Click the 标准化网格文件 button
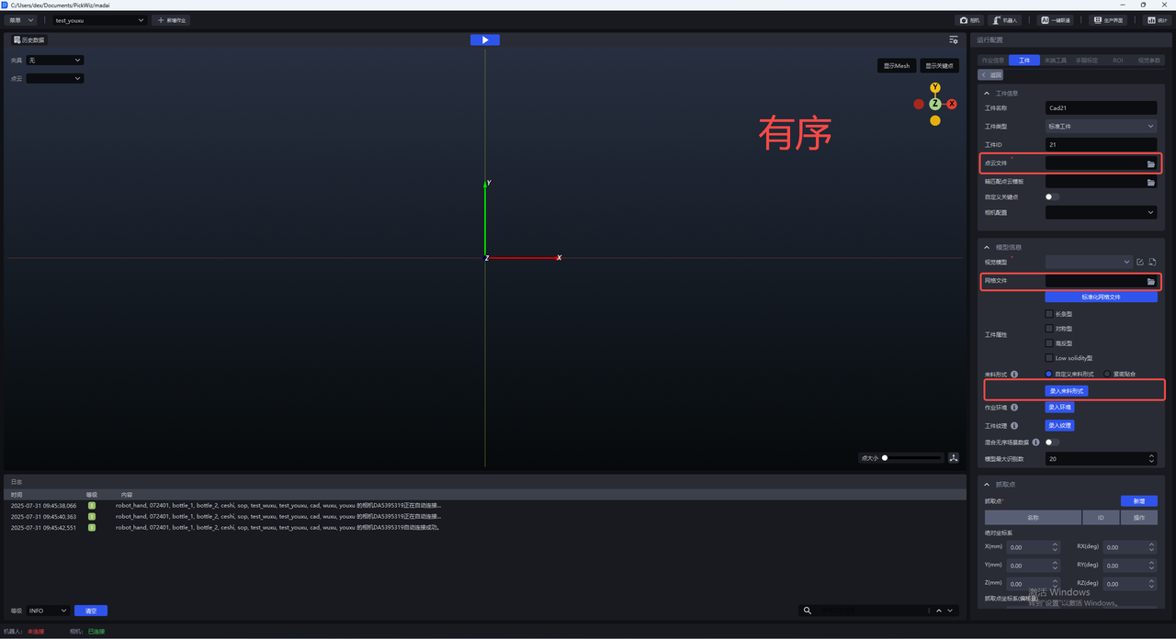Image resolution: width=1176 pixels, height=639 pixels. [1101, 297]
